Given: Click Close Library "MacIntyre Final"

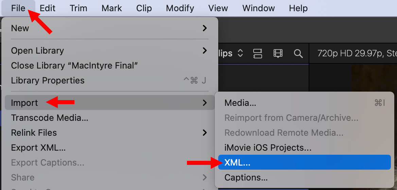Looking at the screenshot, I should tap(74, 65).
